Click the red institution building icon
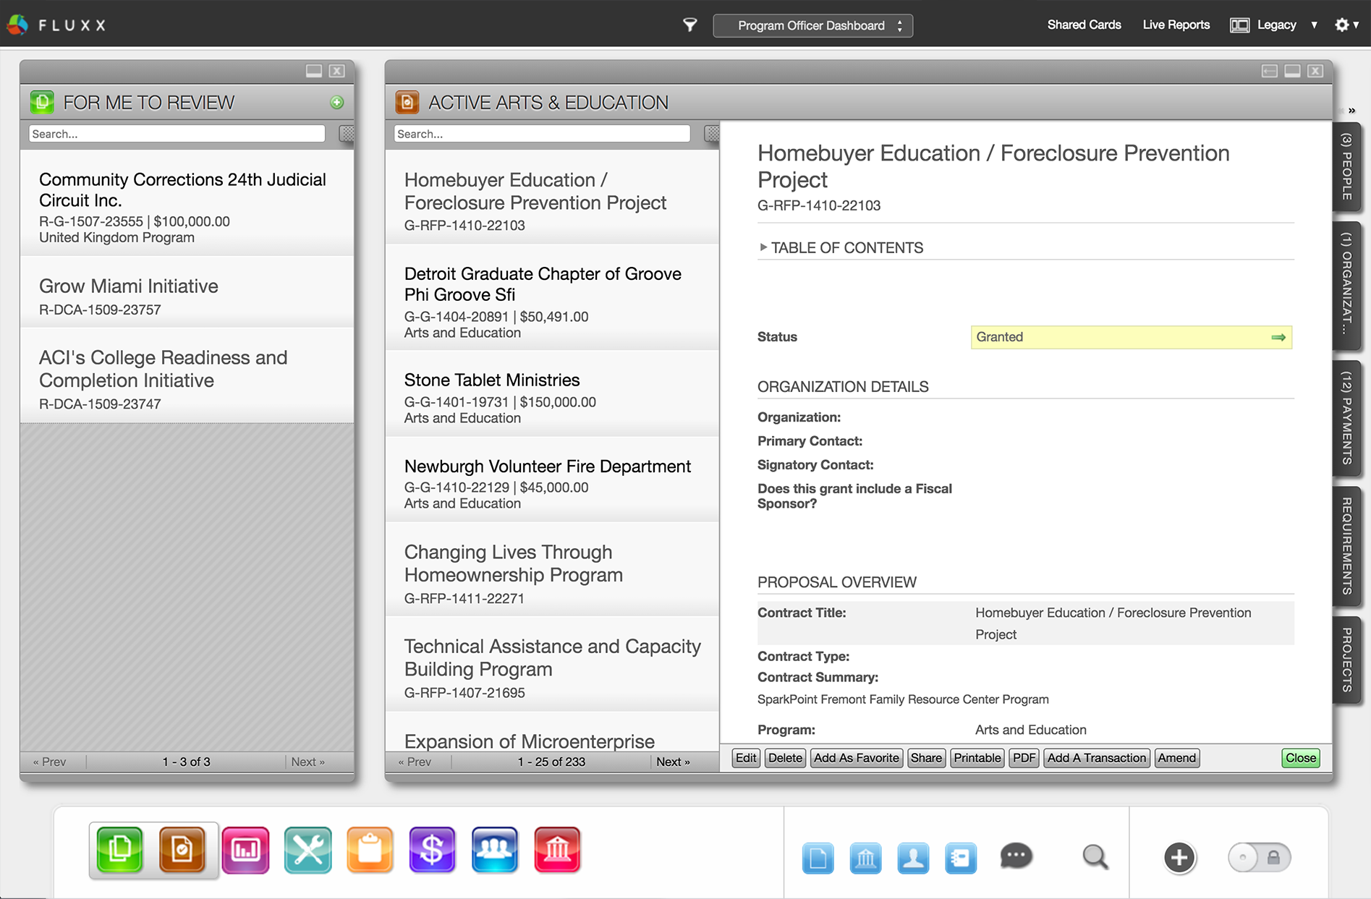Viewport: 1371px width, 899px height. [x=557, y=850]
